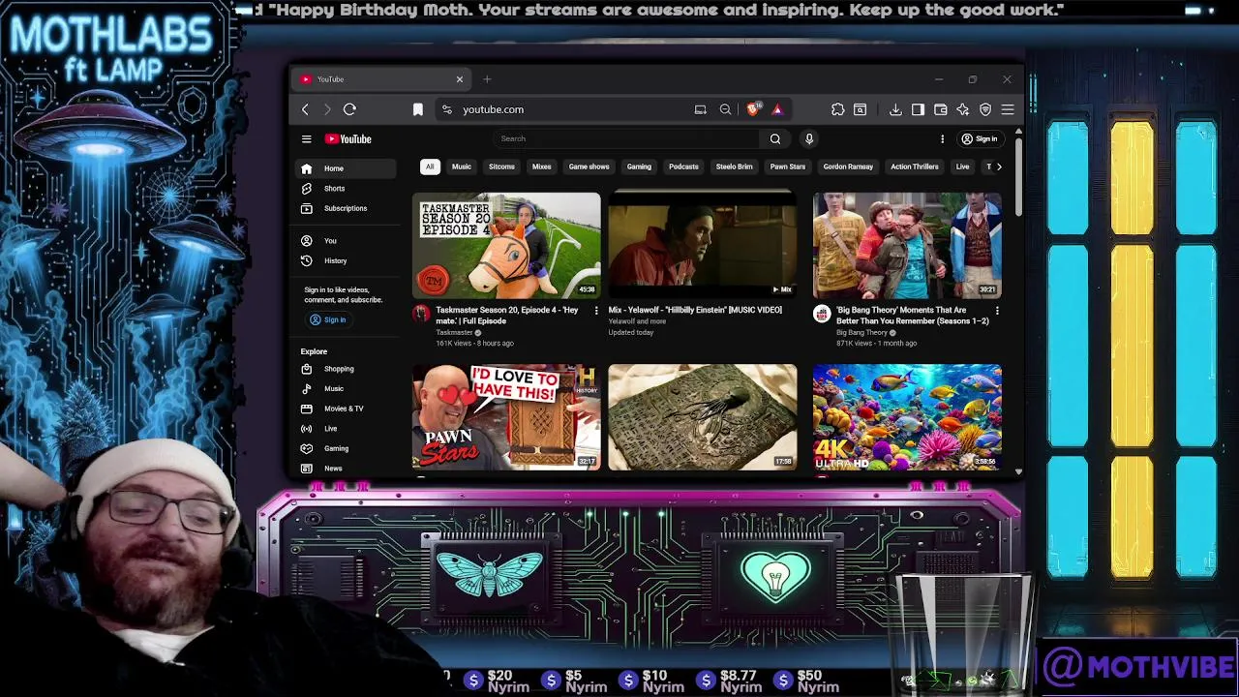The width and height of the screenshot is (1239, 697).
Task: Reload the YouTube page
Action: pos(349,109)
